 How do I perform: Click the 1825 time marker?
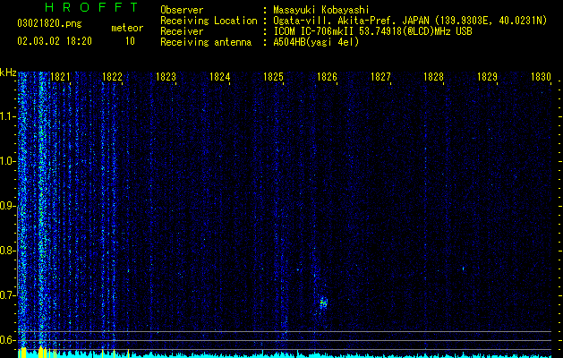pyautogui.click(x=273, y=76)
